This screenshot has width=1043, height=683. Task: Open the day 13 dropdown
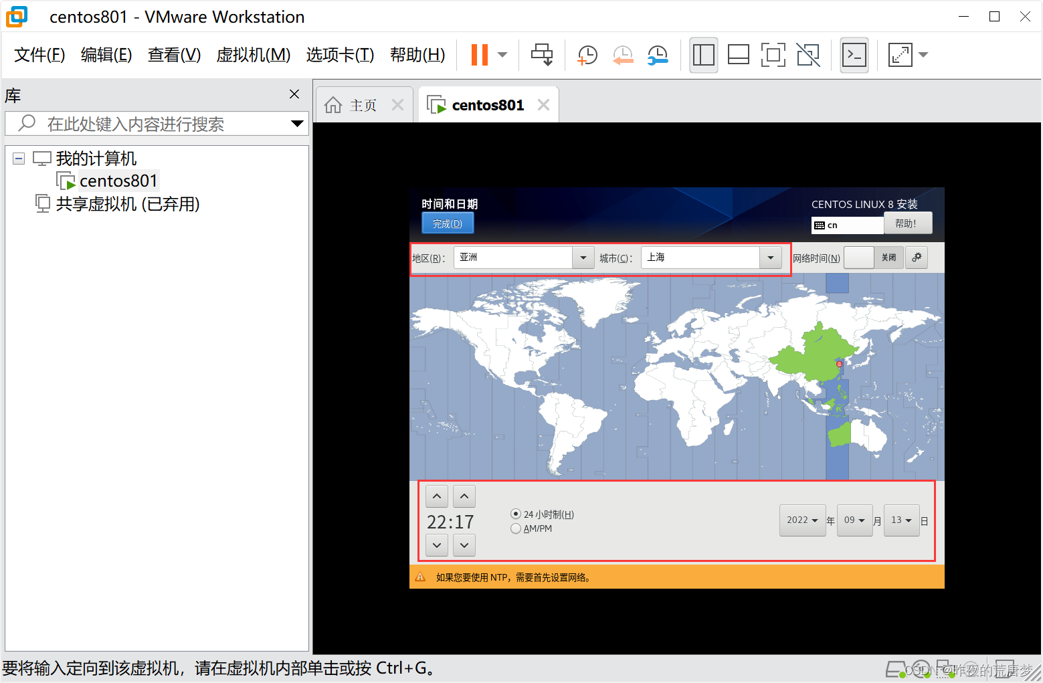click(x=901, y=520)
